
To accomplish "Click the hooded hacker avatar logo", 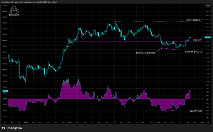I will [14, 10].
